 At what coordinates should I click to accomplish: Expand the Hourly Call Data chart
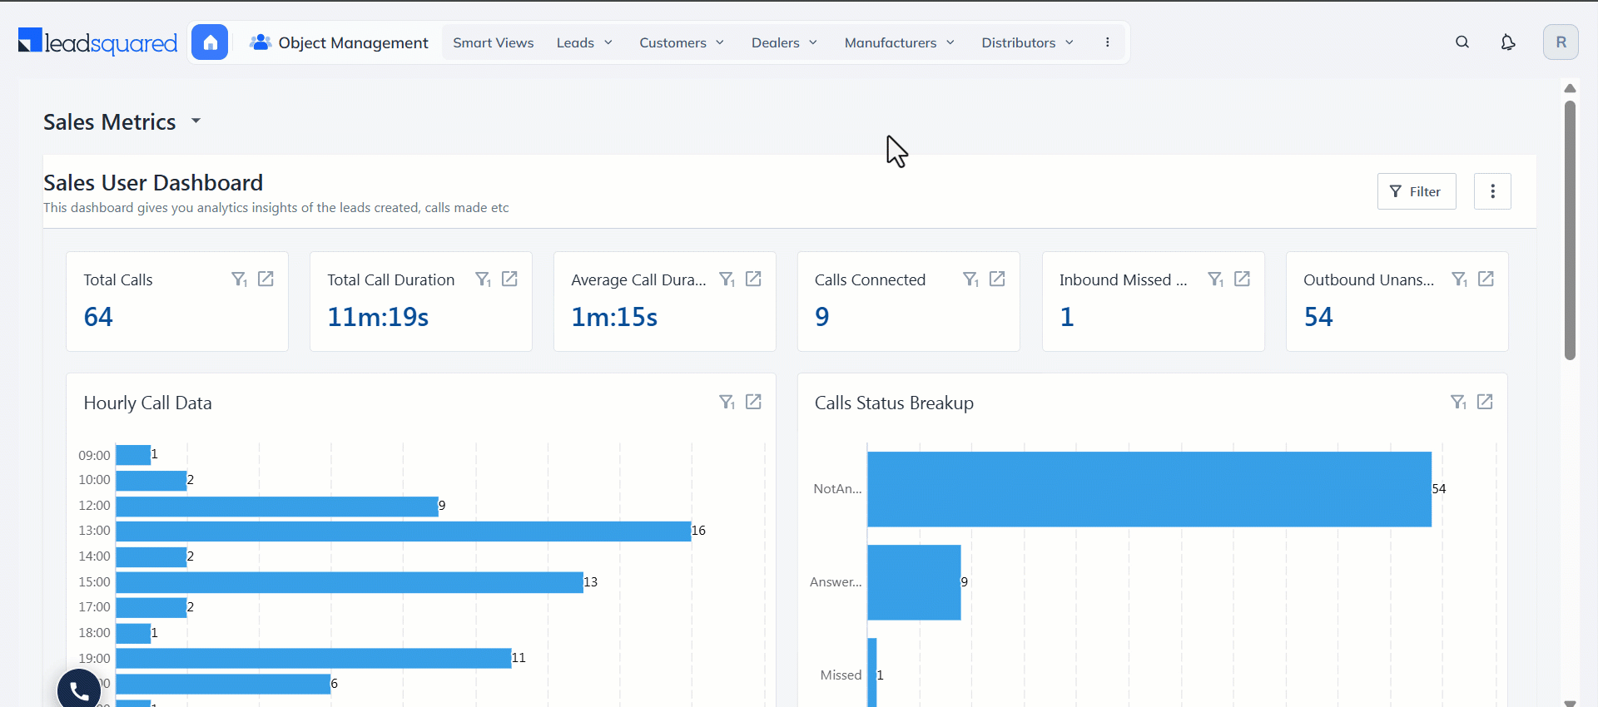pyautogui.click(x=753, y=403)
